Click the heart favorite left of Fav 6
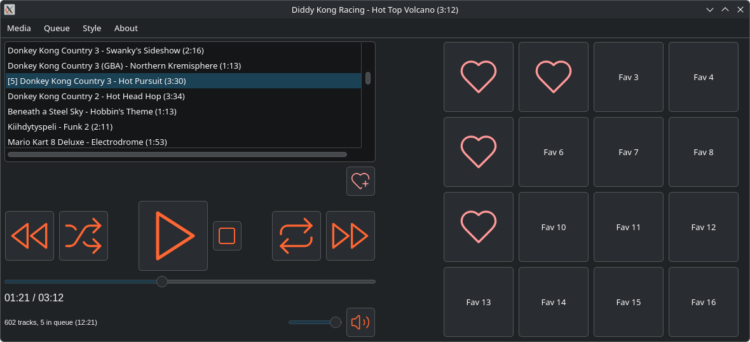This screenshot has width=750, height=342. [x=478, y=152]
